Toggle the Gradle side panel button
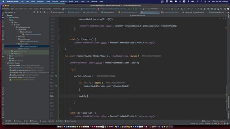This screenshot has height=129, width=230. pyautogui.click(x=228, y=15)
